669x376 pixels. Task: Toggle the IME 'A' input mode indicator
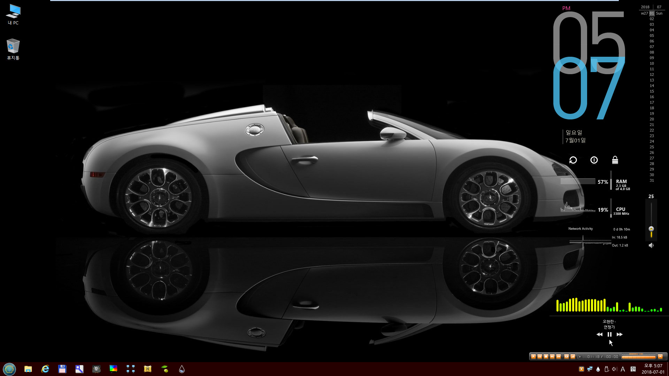pyautogui.click(x=623, y=369)
